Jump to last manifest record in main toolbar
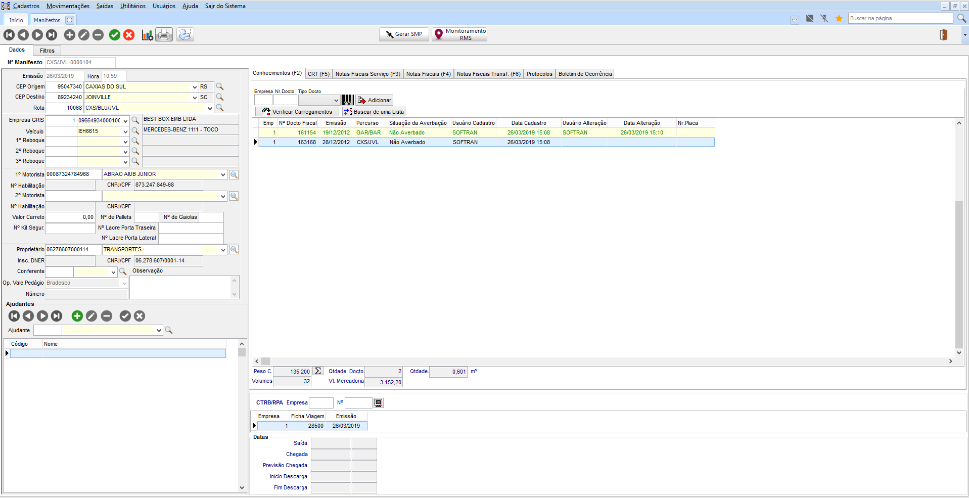The height and width of the screenshot is (498, 969). click(x=52, y=35)
